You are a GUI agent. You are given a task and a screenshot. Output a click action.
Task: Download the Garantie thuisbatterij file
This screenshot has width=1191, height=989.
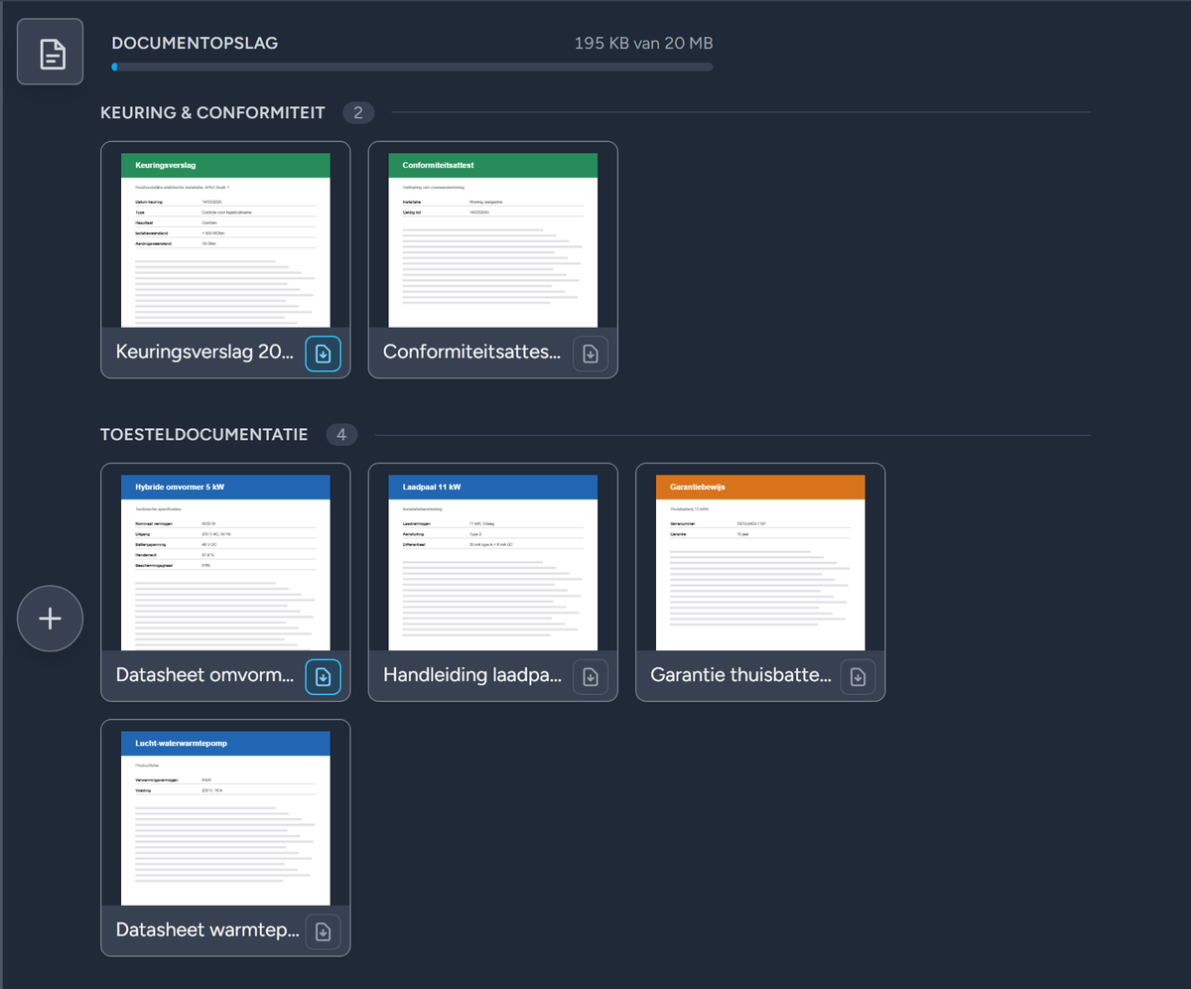point(859,676)
